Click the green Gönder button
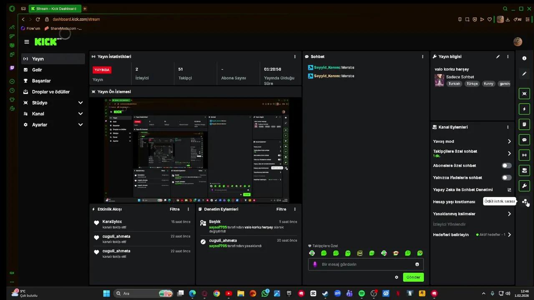This screenshot has height=300, width=534. coord(413,277)
